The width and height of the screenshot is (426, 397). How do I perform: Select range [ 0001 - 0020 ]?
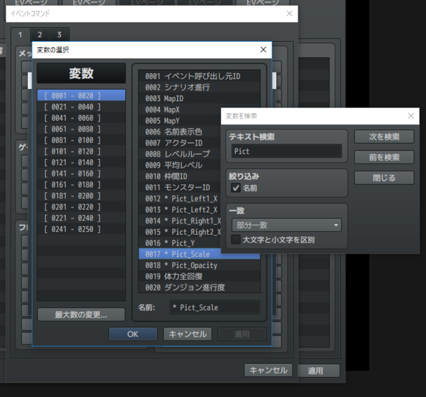tap(81, 96)
